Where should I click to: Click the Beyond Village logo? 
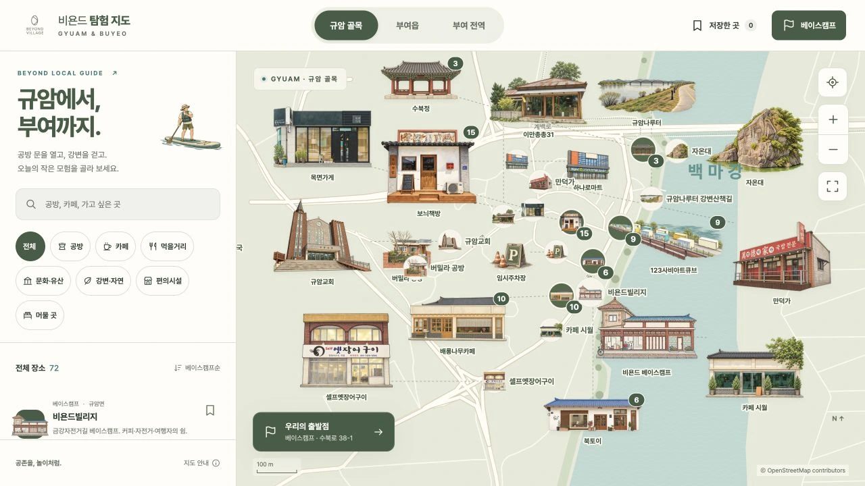(x=34, y=25)
